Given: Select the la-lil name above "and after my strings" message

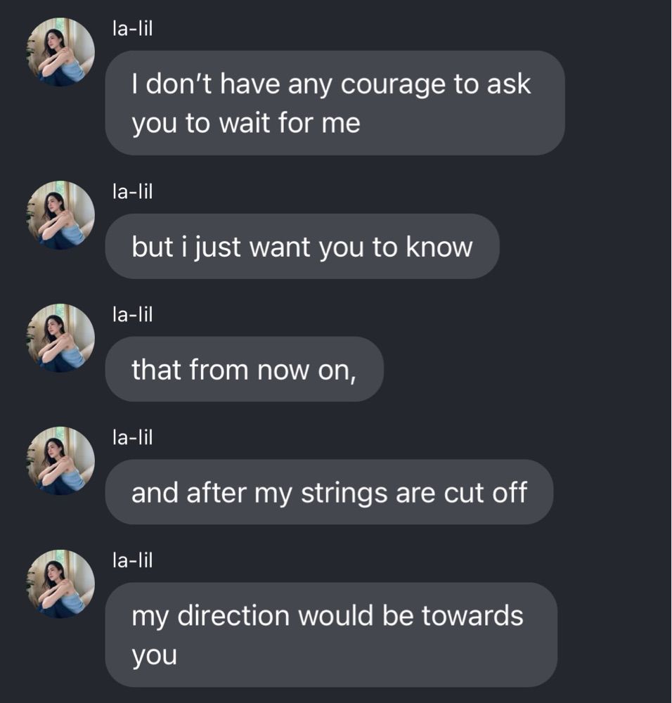Looking at the screenshot, I should tap(132, 437).
